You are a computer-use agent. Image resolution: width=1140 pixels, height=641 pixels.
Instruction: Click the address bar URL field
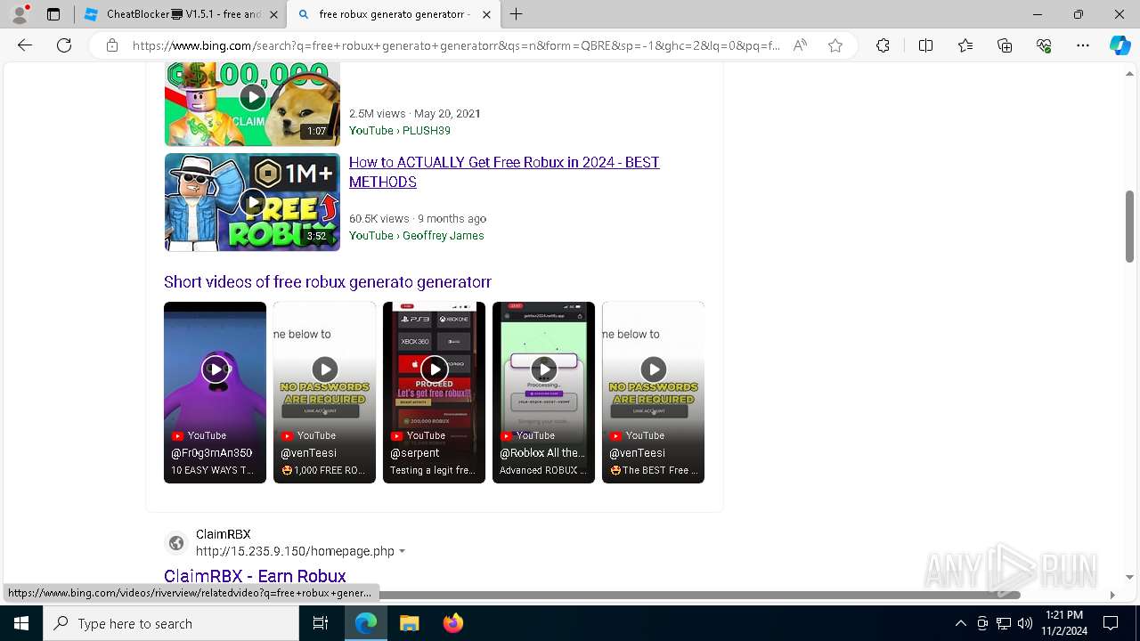pos(456,45)
